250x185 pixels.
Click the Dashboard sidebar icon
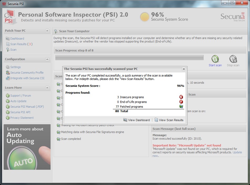7,39
